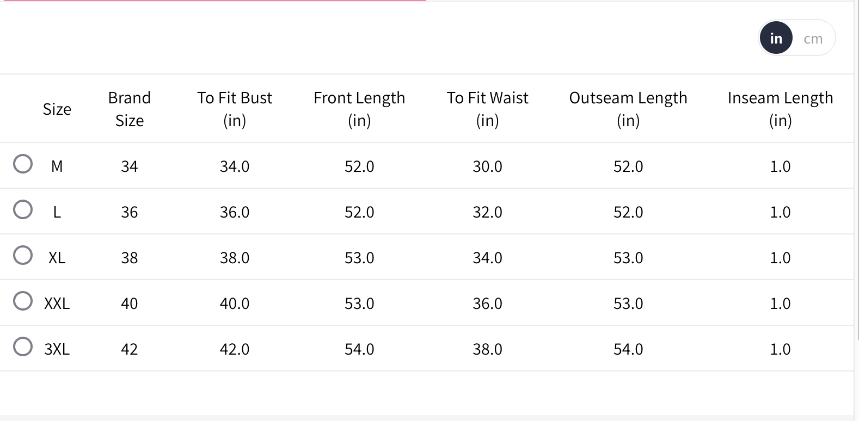
Task: Select the 3XL size radio button
Action: point(23,346)
